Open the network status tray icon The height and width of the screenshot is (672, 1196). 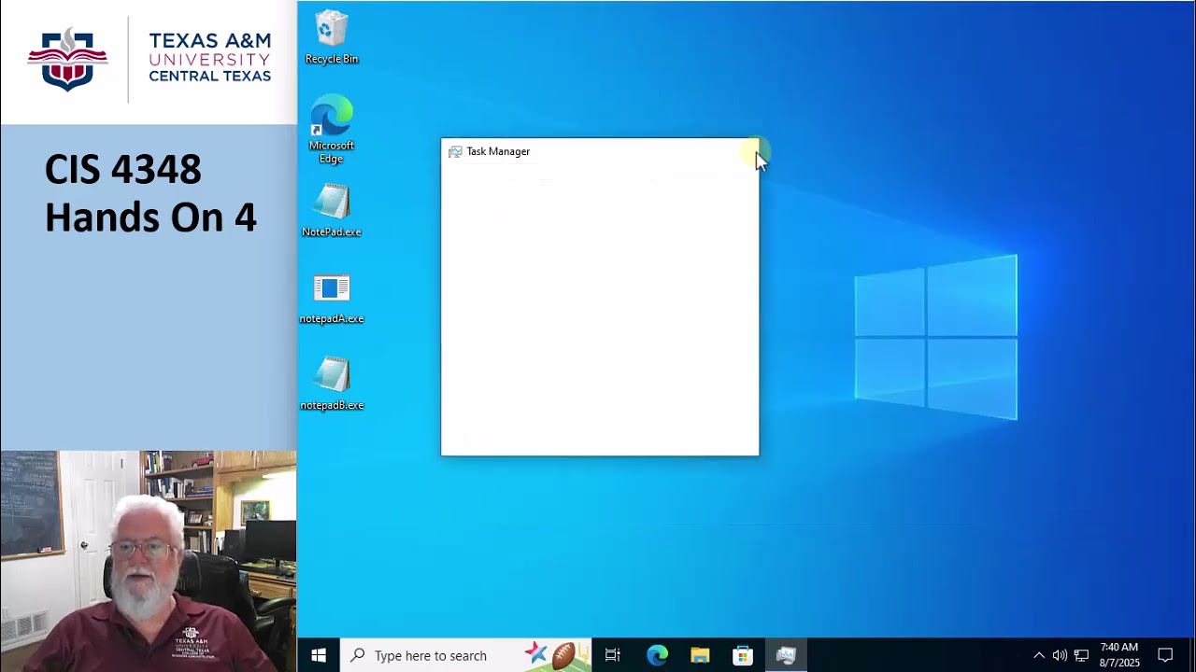click(1081, 655)
